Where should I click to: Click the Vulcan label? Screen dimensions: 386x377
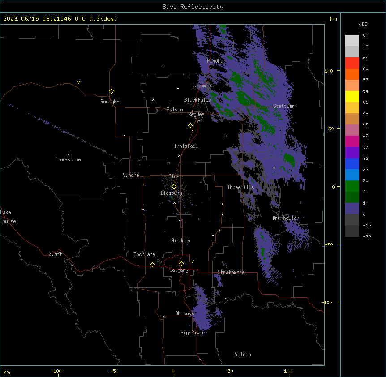243,355
